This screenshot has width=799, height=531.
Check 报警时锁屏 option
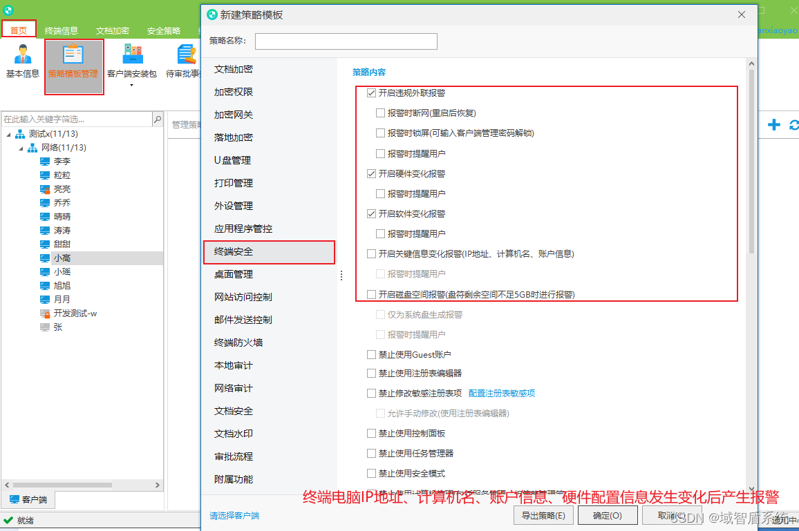(x=380, y=133)
